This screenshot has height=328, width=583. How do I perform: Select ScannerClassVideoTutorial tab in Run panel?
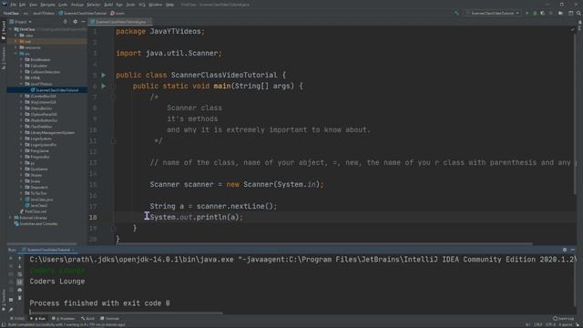click(x=47, y=250)
